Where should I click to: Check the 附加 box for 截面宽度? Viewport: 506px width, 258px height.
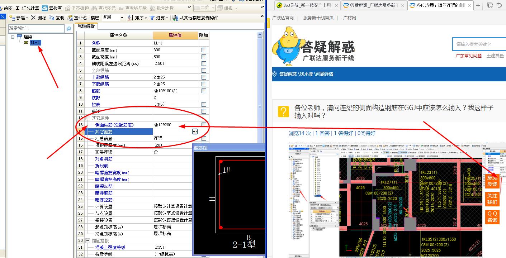click(x=204, y=50)
